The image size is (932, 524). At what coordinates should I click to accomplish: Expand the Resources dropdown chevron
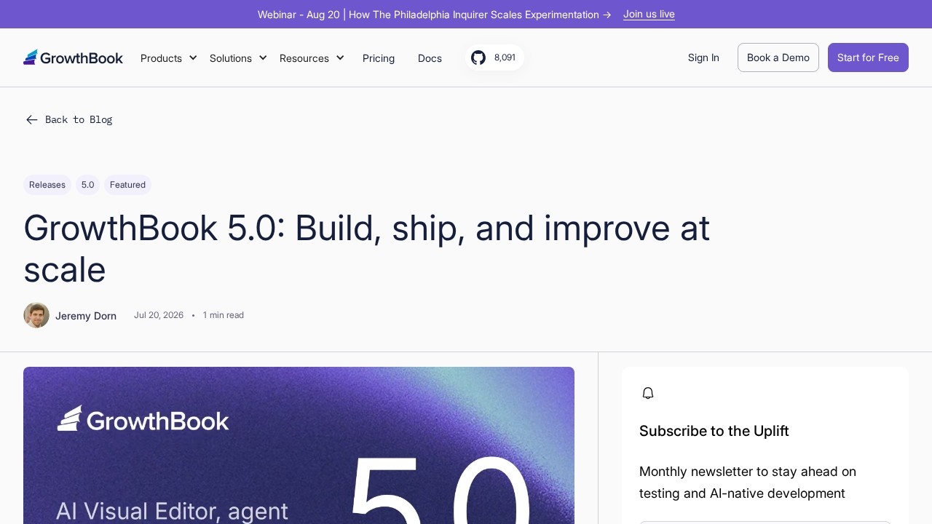340,57
